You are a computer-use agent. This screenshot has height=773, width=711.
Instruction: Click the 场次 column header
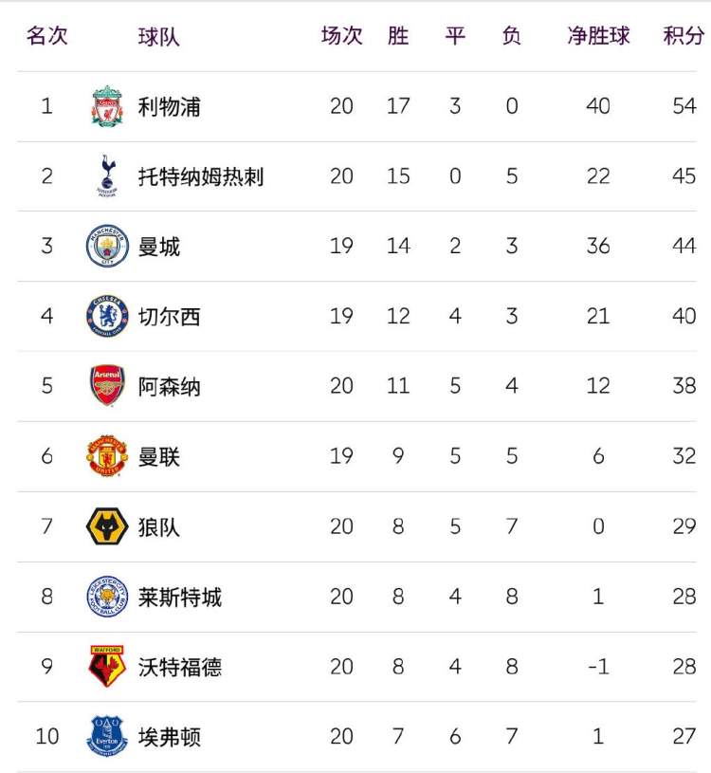click(x=341, y=35)
